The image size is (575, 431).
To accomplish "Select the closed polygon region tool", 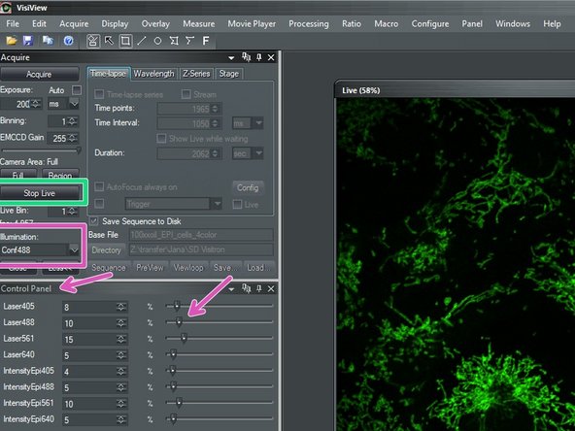I will click(x=174, y=41).
